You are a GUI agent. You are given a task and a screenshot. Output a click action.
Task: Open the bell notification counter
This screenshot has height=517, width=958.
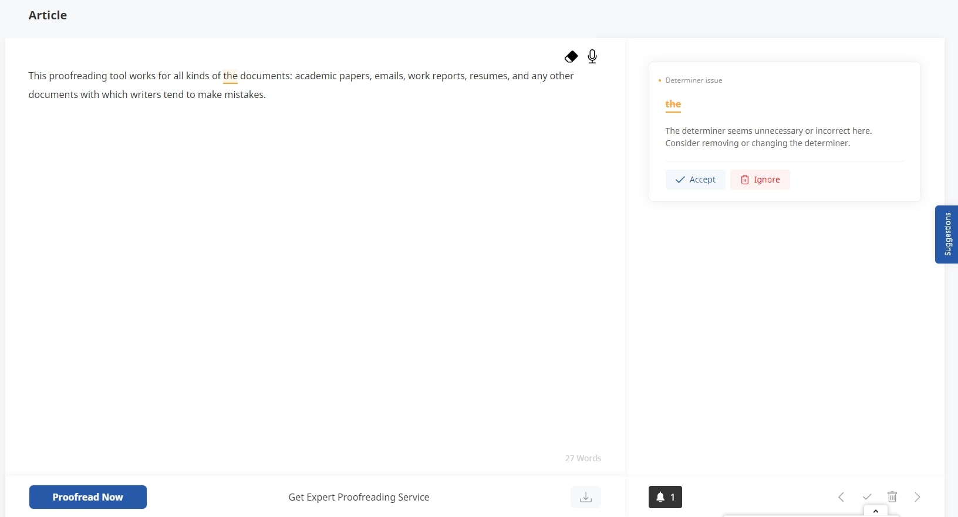[x=665, y=497]
